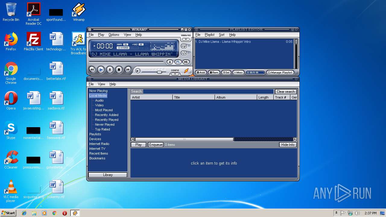Click the Media Library Play button
The image size is (386, 217).
tap(138, 145)
